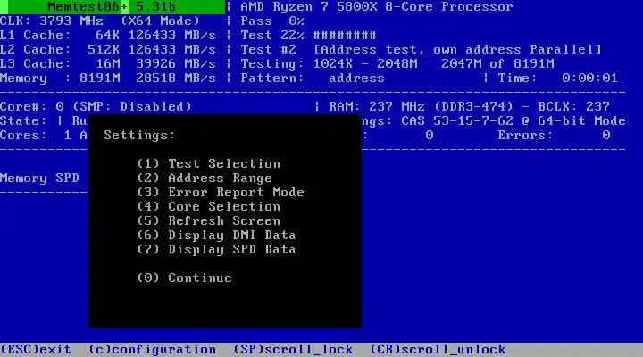Click the CAS 53-15-7-62 timings text

[x=457, y=120]
